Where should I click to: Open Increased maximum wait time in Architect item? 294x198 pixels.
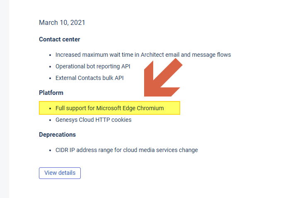[143, 55]
